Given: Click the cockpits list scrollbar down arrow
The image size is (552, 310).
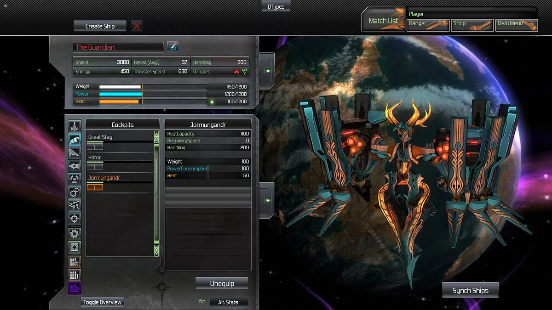Looking at the screenshot, I should 156,251.
